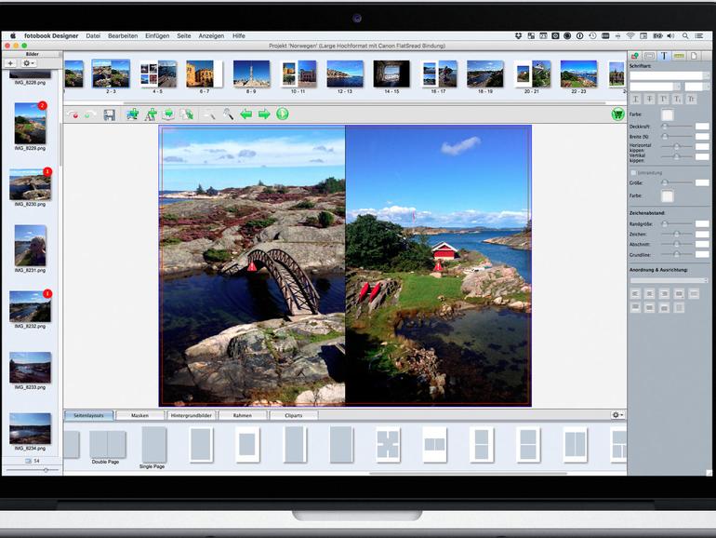
Task: Open the Einfügen menu
Action: tap(157, 35)
